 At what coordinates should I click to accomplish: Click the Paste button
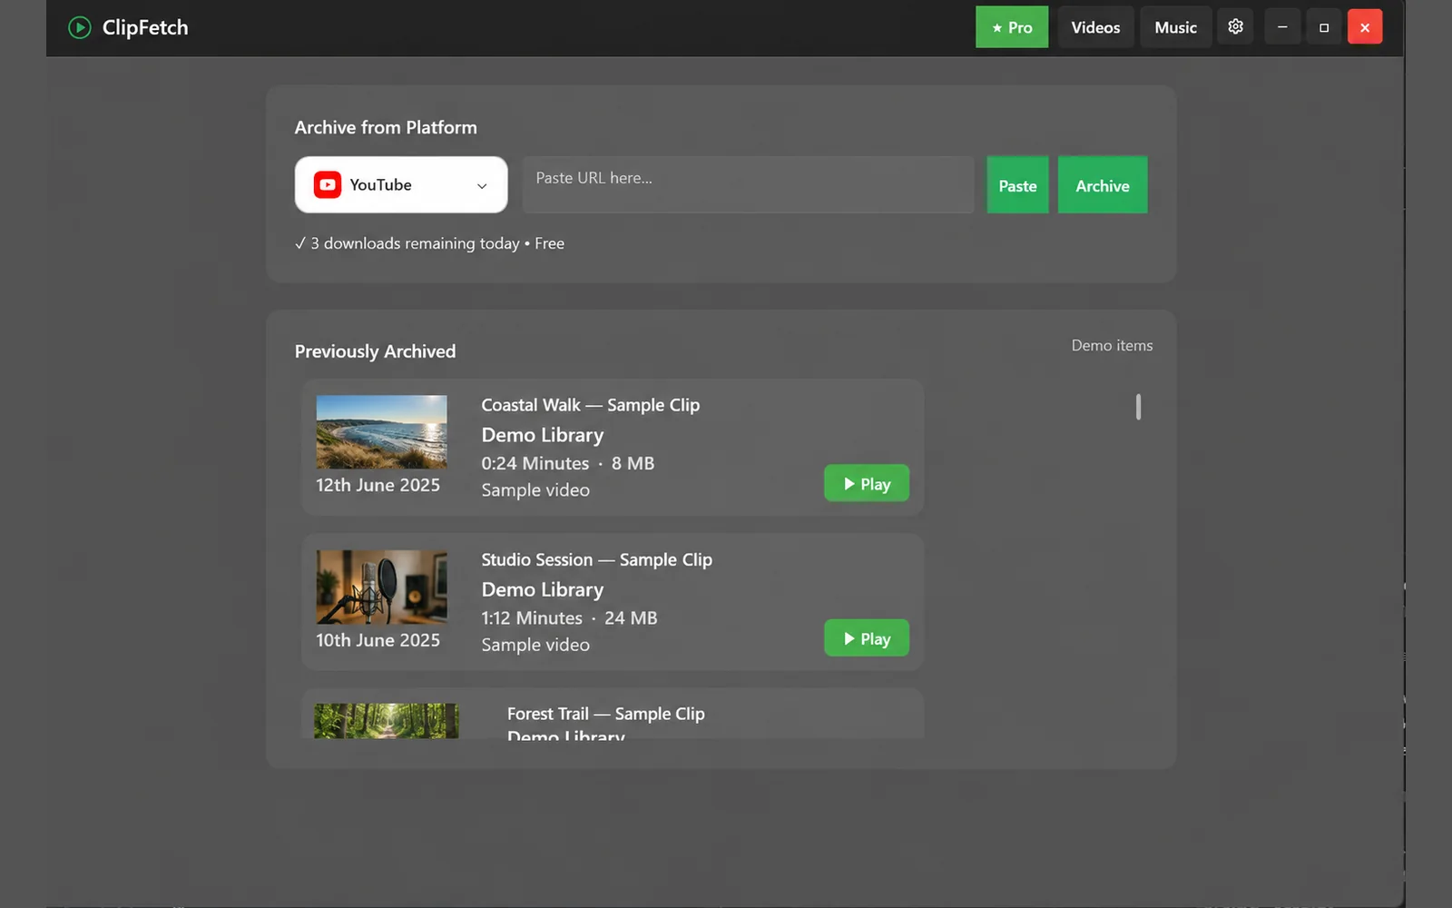tap(1017, 185)
